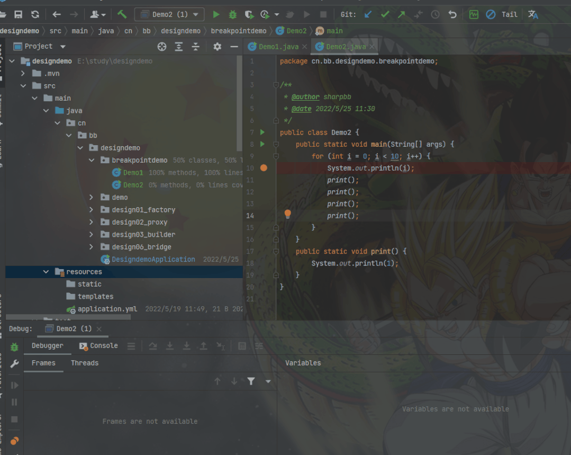Toggle the breakpoint on line 10
571x455 pixels.
coord(263,167)
